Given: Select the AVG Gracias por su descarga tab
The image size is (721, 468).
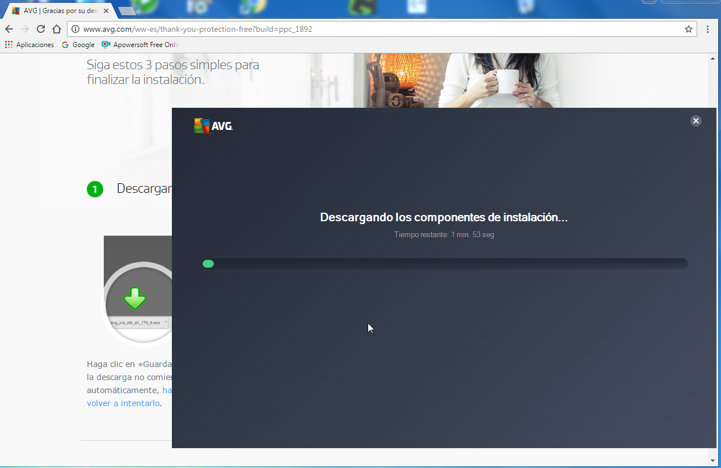Looking at the screenshot, I should click(58, 11).
